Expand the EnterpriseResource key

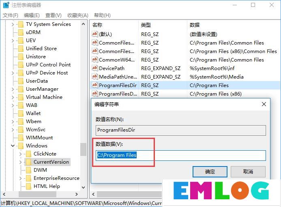pyautogui.click(x=20, y=178)
